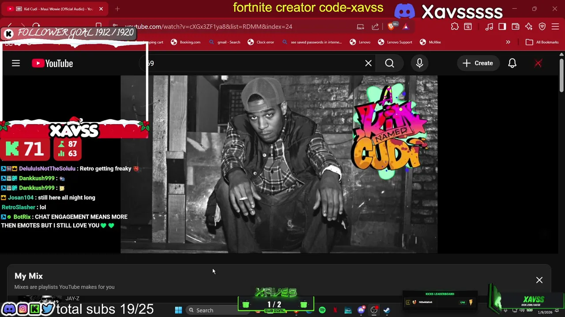Click the tab search icon in toolbar
Viewport: 565px width, 317px height.
point(468,26)
